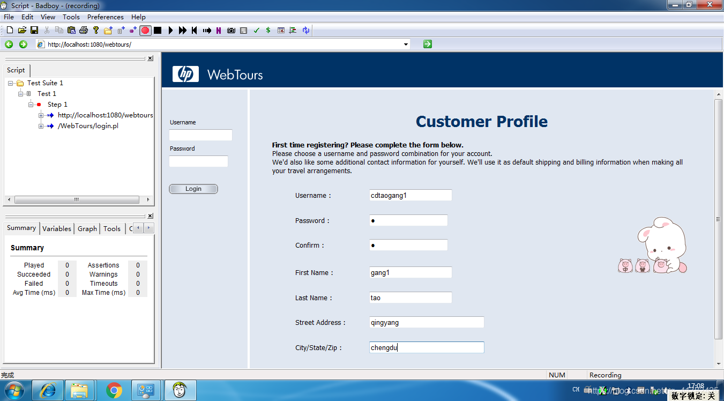Click the Login button in the sidebar
The image size is (724, 401).
click(x=193, y=189)
